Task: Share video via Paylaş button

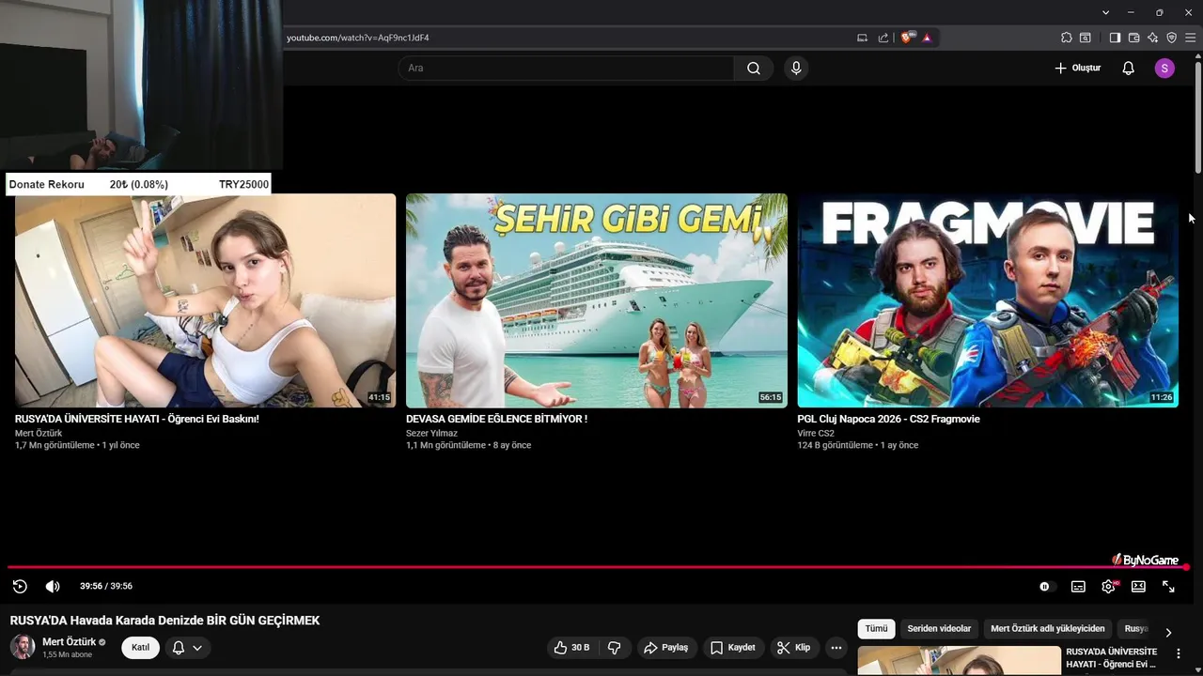Action: pos(665,648)
